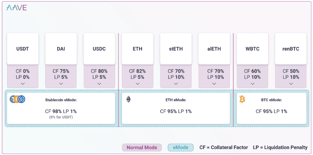Expand the stETH chevron arrow
This screenshot has height=155, width=313.
(x=176, y=84)
